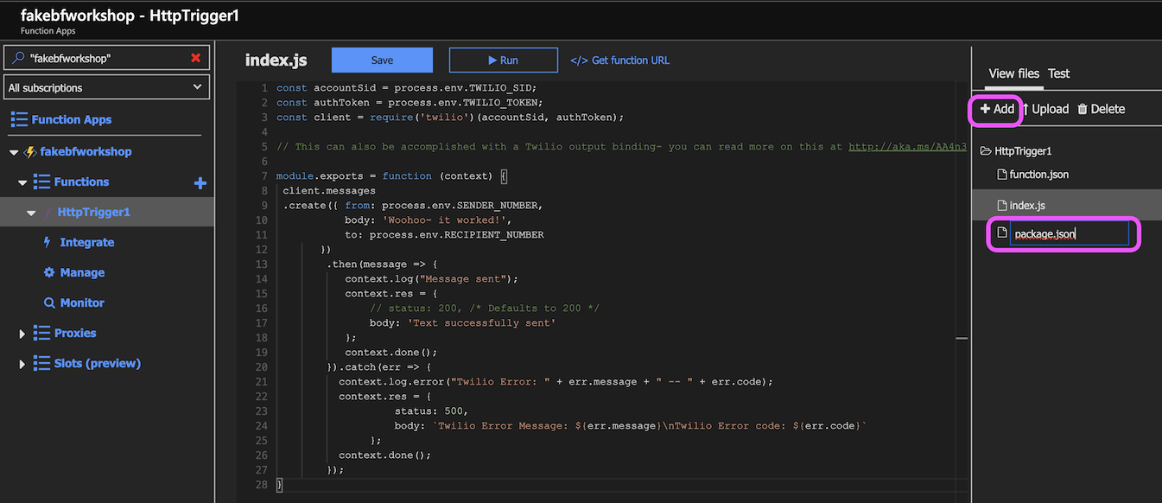This screenshot has height=503, width=1162.
Task: Click the Slots (preview) list icon
Action: 41,363
